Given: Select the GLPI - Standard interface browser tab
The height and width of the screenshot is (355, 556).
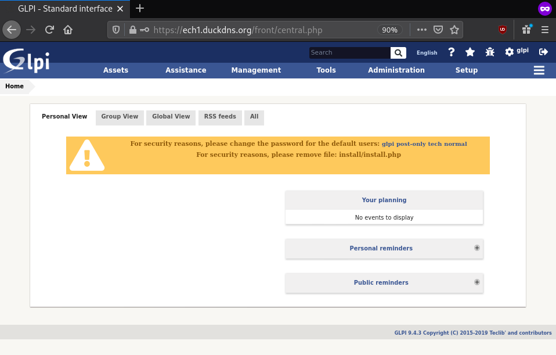Looking at the screenshot, I should click(65, 9).
